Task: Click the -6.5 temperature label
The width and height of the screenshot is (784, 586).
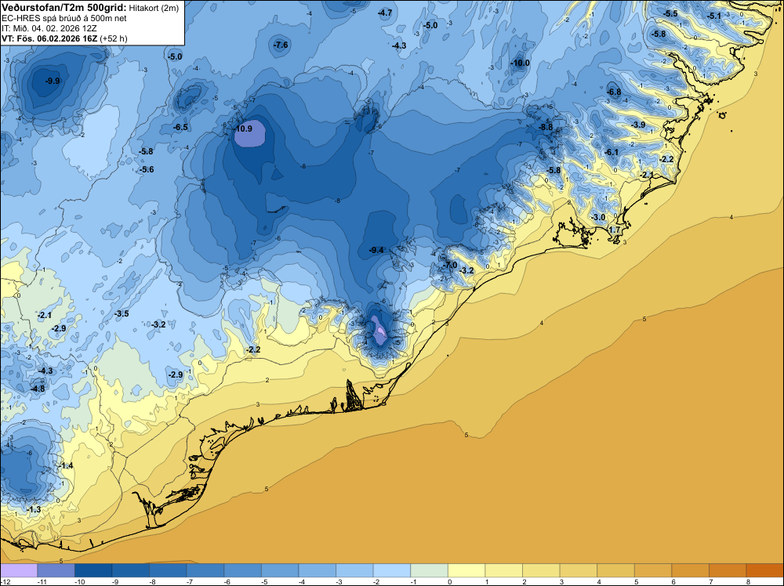Action: 180,128
